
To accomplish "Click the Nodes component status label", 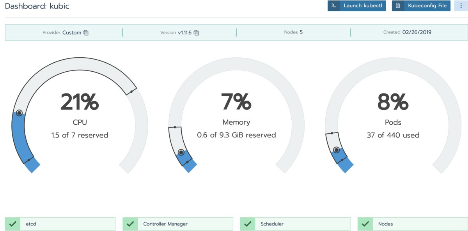I will tap(385, 224).
